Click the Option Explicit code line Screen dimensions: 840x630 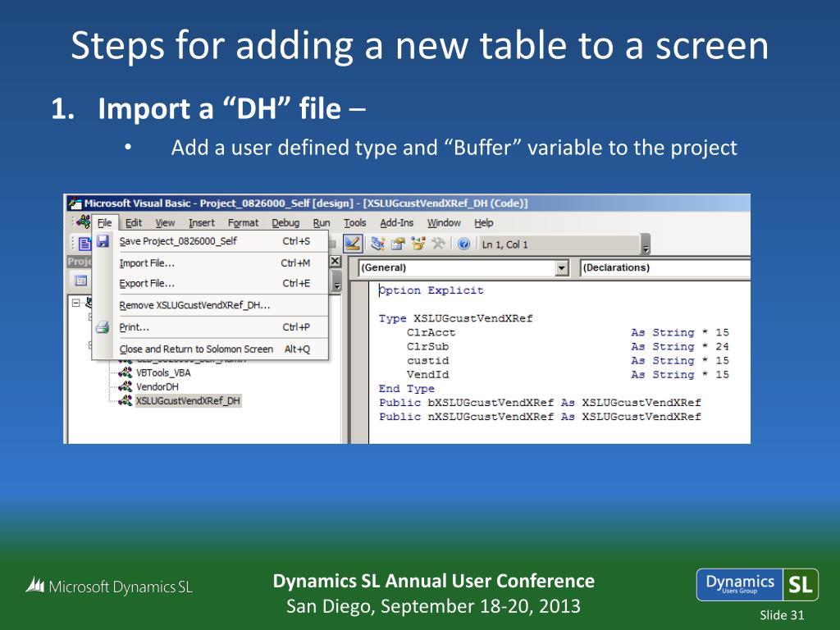point(431,290)
